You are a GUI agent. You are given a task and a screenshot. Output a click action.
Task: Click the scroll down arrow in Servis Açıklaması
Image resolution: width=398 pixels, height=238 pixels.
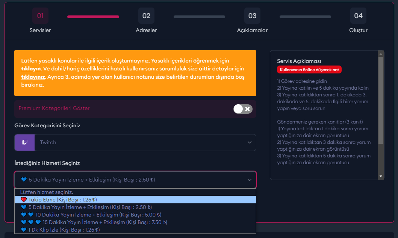tap(381, 176)
